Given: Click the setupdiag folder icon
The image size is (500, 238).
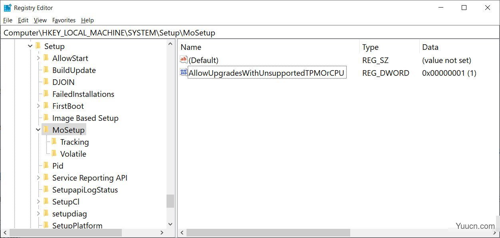Looking at the screenshot, I should (x=46, y=213).
